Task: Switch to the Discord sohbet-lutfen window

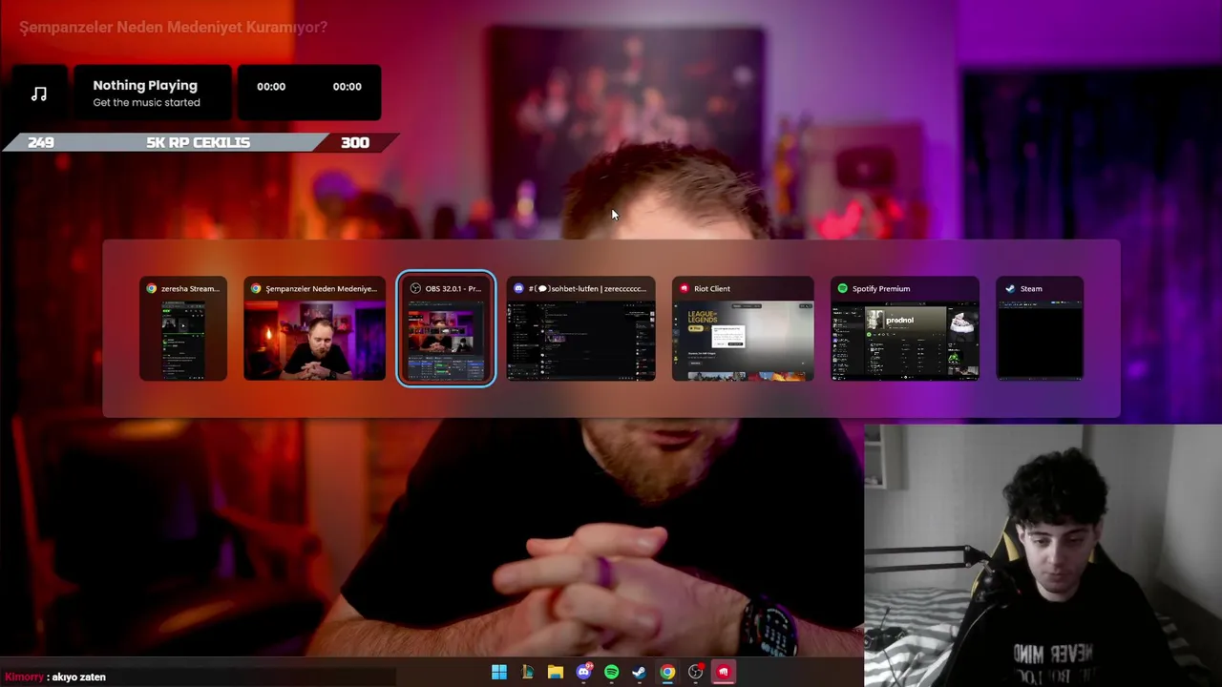Action: 581,329
